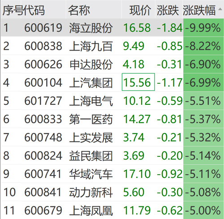
Task: Click the 第一医药 stock name
Action: coord(91,119)
